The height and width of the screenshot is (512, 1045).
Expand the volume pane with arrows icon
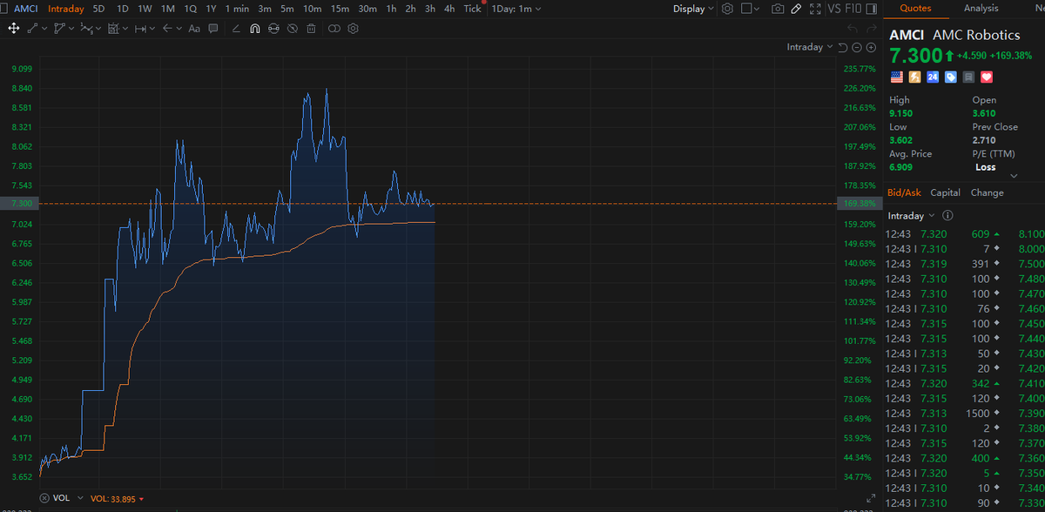[x=871, y=499]
